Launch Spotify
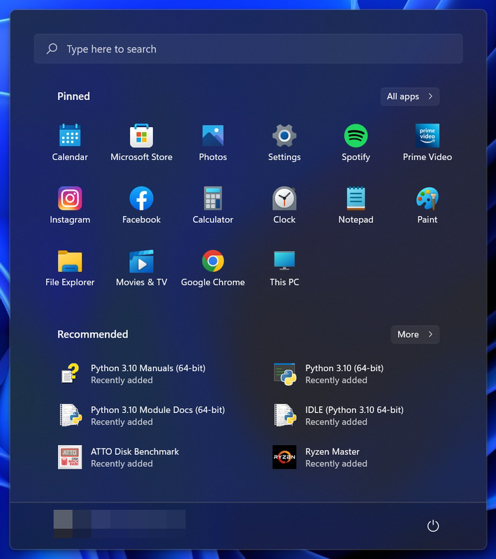This screenshot has height=559, width=496. [356, 143]
